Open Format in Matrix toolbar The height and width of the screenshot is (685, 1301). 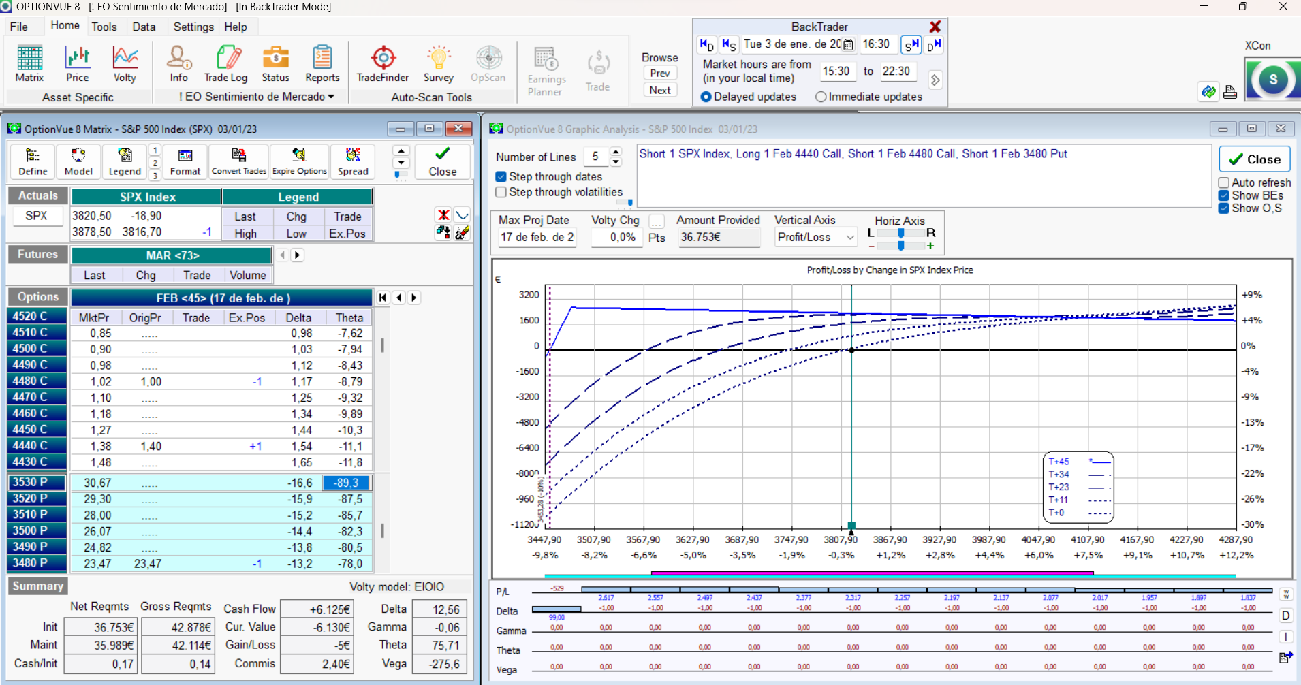[x=185, y=162]
